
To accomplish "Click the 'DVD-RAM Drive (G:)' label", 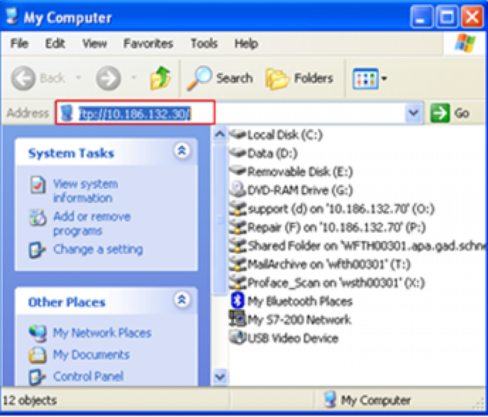I will pyautogui.click(x=300, y=190).
